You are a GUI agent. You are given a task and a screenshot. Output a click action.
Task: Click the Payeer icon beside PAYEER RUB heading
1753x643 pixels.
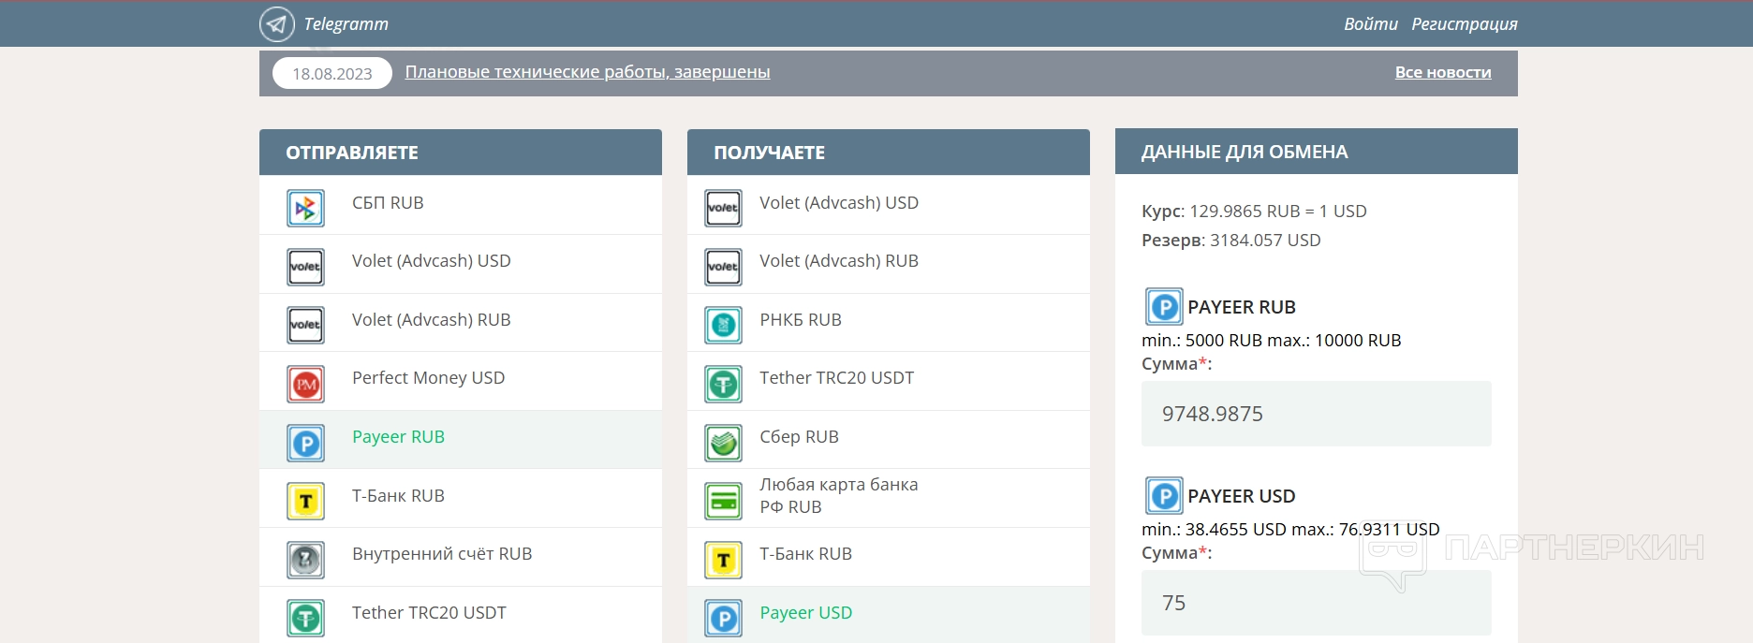[1164, 306]
